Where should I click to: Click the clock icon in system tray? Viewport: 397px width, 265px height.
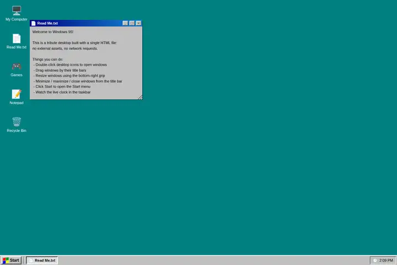click(375, 261)
